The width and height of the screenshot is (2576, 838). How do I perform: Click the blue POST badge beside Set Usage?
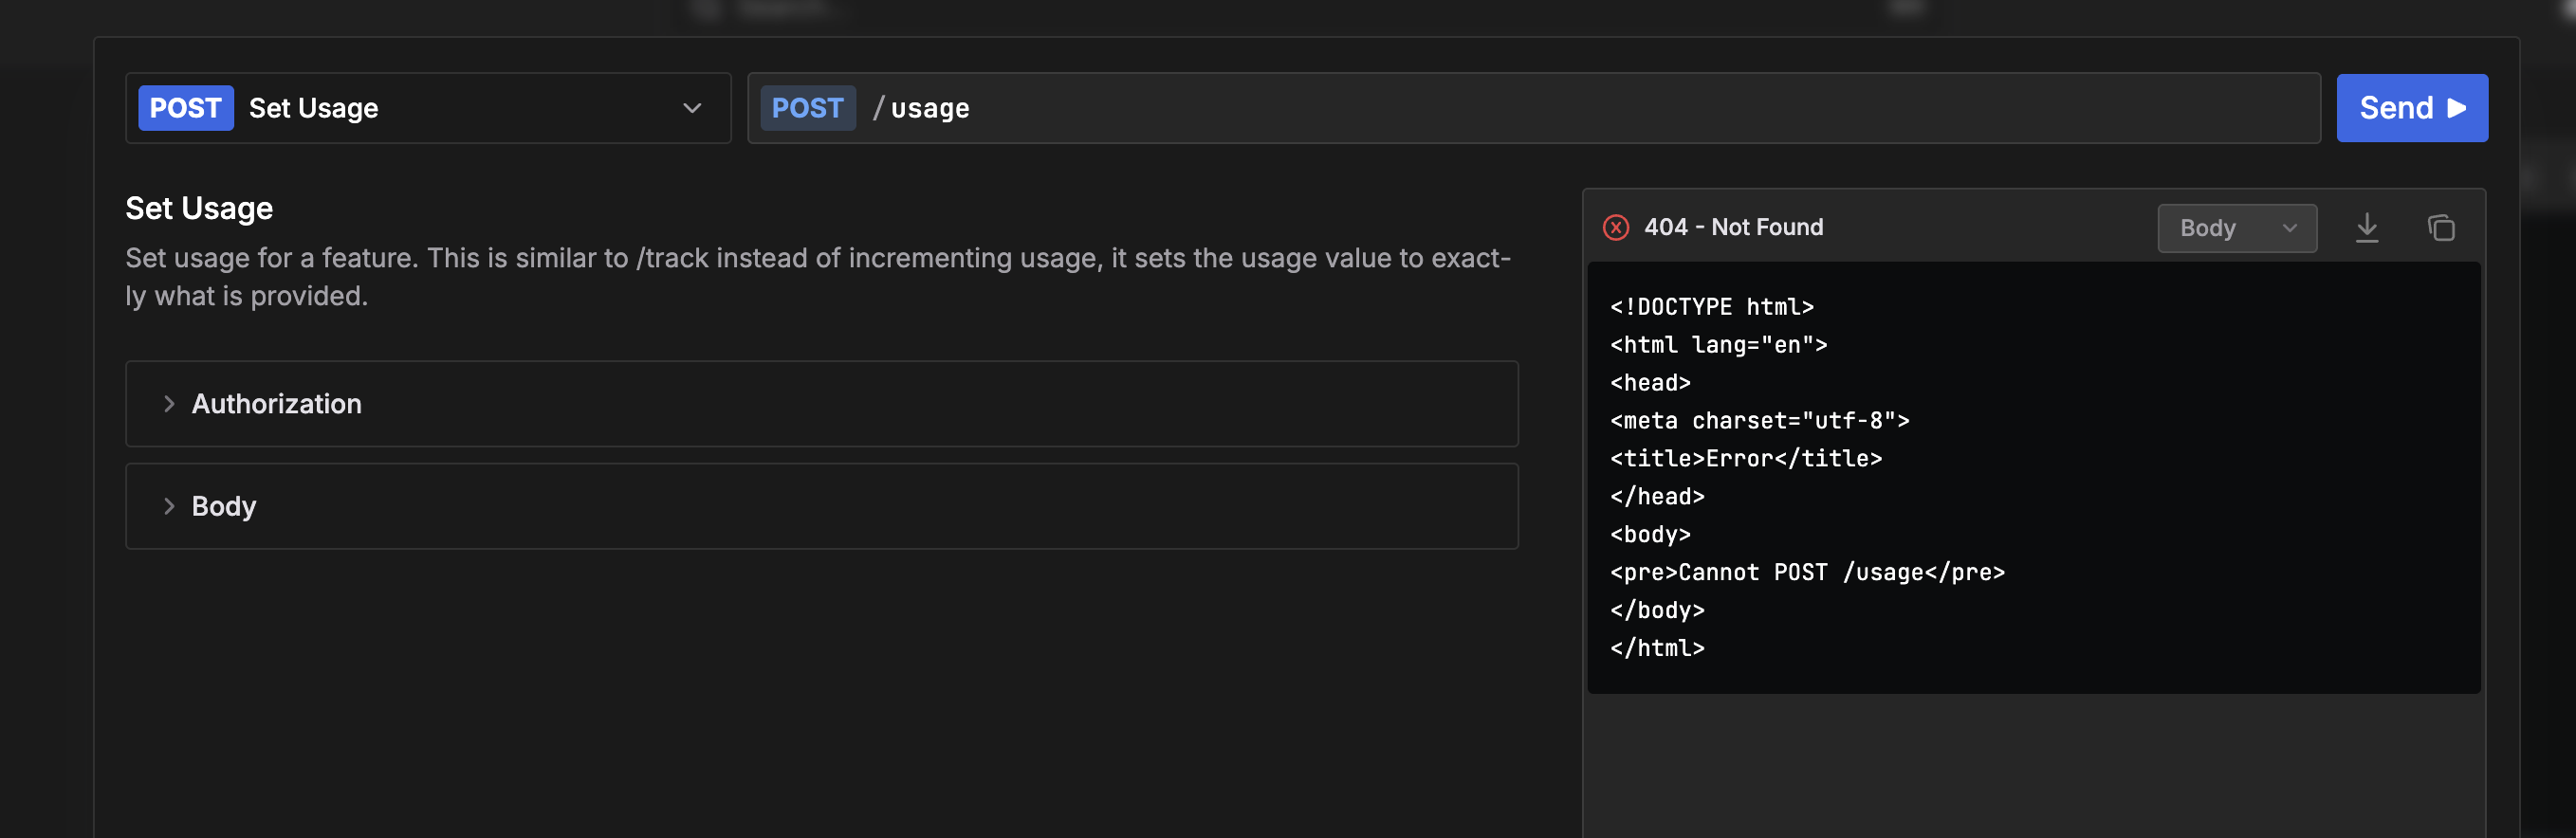[185, 108]
